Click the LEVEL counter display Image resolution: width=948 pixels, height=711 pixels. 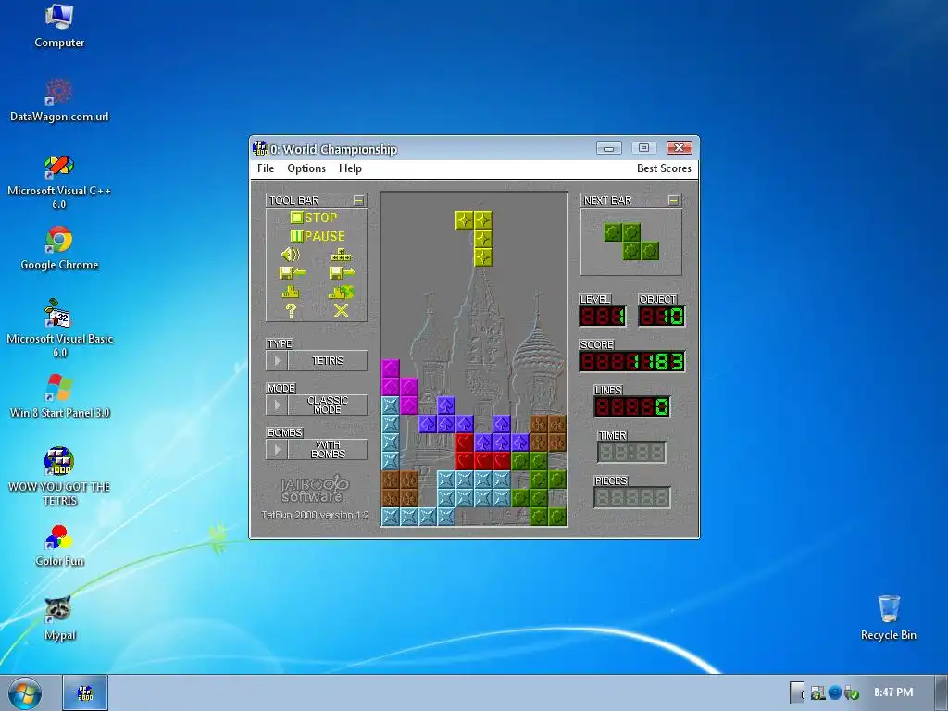point(602,316)
